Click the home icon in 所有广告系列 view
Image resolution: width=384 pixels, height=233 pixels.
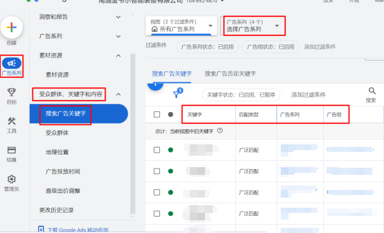coord(154,29)
